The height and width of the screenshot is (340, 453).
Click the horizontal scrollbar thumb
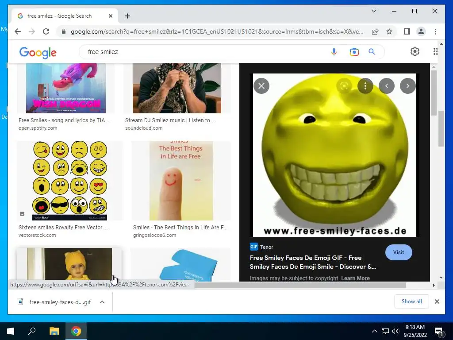[x=300, y=285]
